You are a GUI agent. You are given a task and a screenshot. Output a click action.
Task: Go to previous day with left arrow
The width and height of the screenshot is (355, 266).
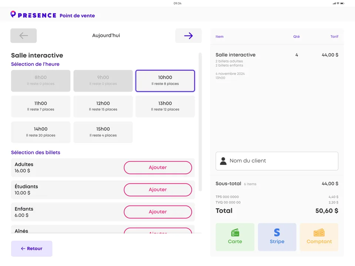[x=24, y=35]
